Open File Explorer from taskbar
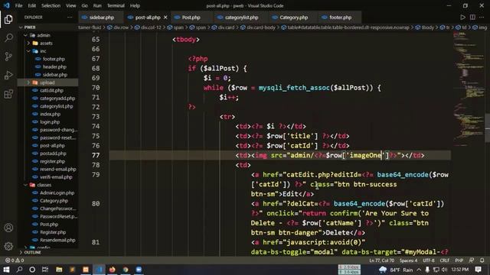This screenshot has width=490, height=275. point(59,270)
